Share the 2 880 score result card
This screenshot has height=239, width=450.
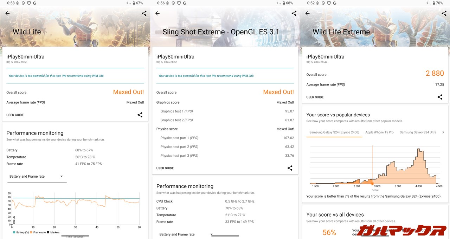point(440,97)
